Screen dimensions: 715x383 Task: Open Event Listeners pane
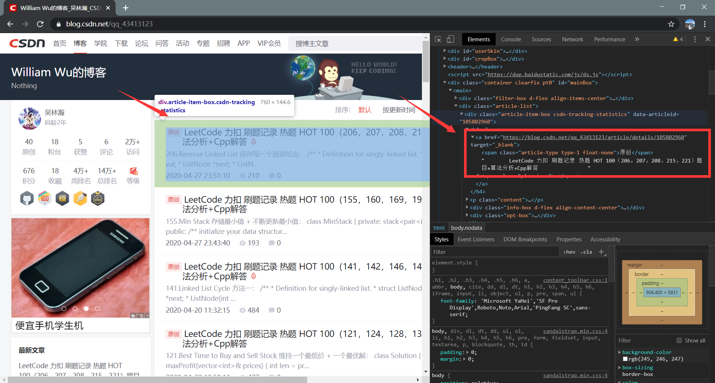476,239
